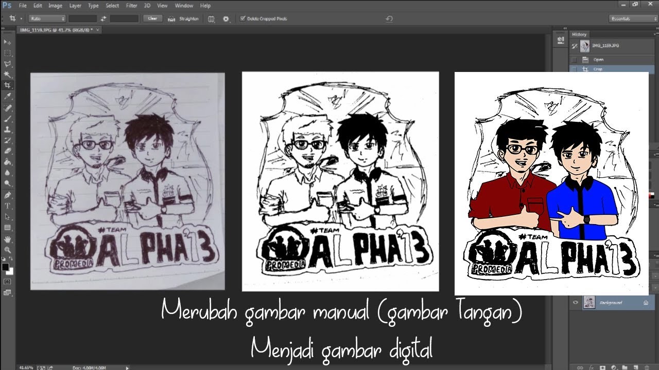Screen dimensions: 659x370
Task: Select the Eyedropper tool
Action: (x=7, y=96)
